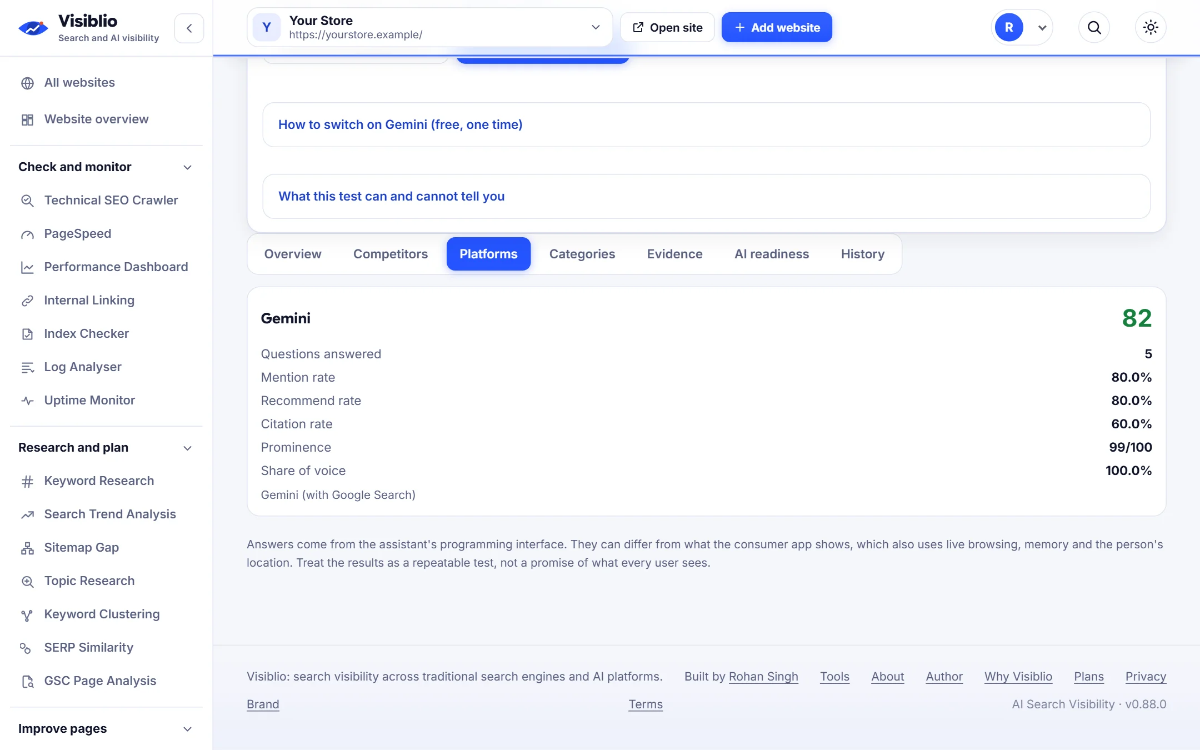The image size is (1200, 750).
Task: Open the Your Store website selector dropdown
Action: (429, 27)
